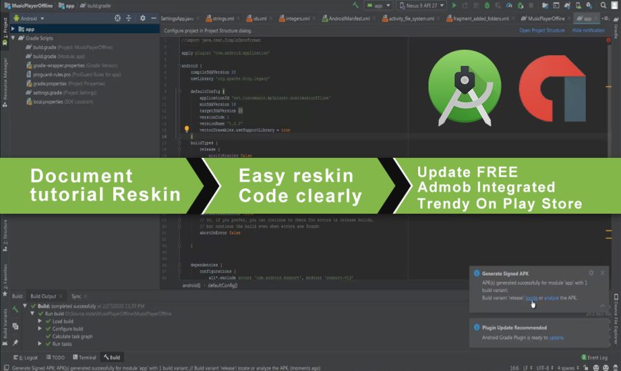The width and height of the screenshot is (621, 371).
Task: Open the Terminal tool window tab
Action: click(84, 357)
